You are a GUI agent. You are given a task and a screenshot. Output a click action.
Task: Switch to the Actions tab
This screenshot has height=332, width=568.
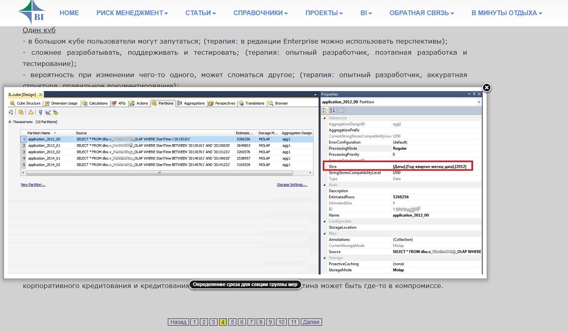139,103
